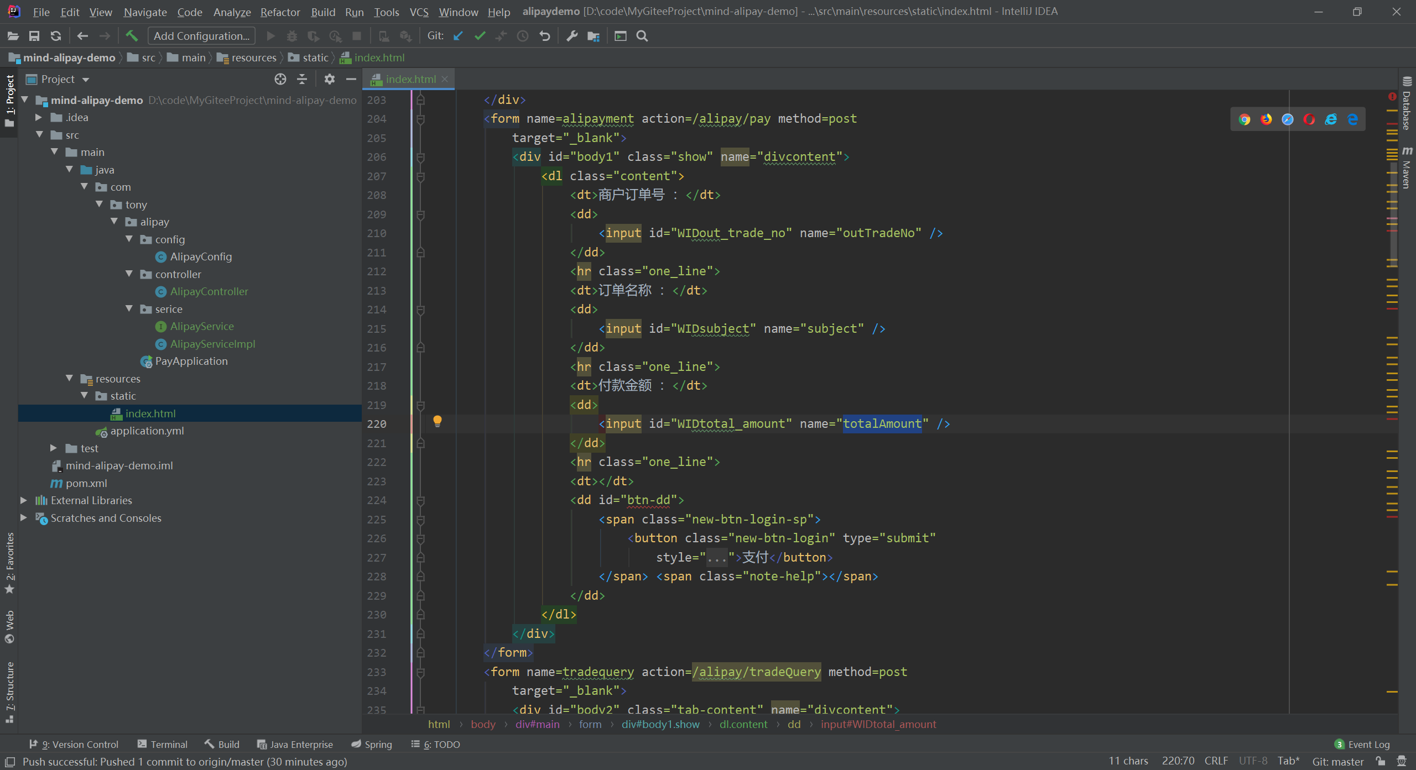Click Add Configuration button
This screenshot has width=1416, height=770.
point(201,36)
